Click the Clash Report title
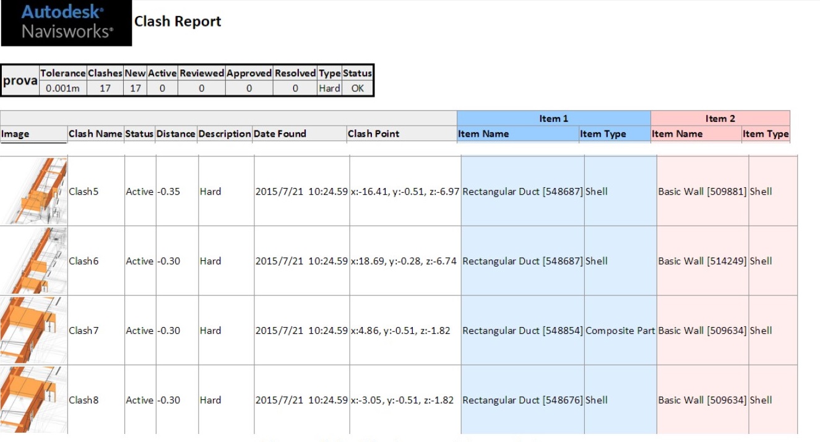 click(x=178, y=22)
